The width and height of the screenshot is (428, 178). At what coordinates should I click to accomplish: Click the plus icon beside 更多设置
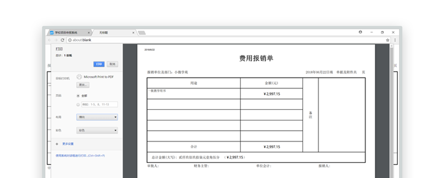tap(57, 144)
